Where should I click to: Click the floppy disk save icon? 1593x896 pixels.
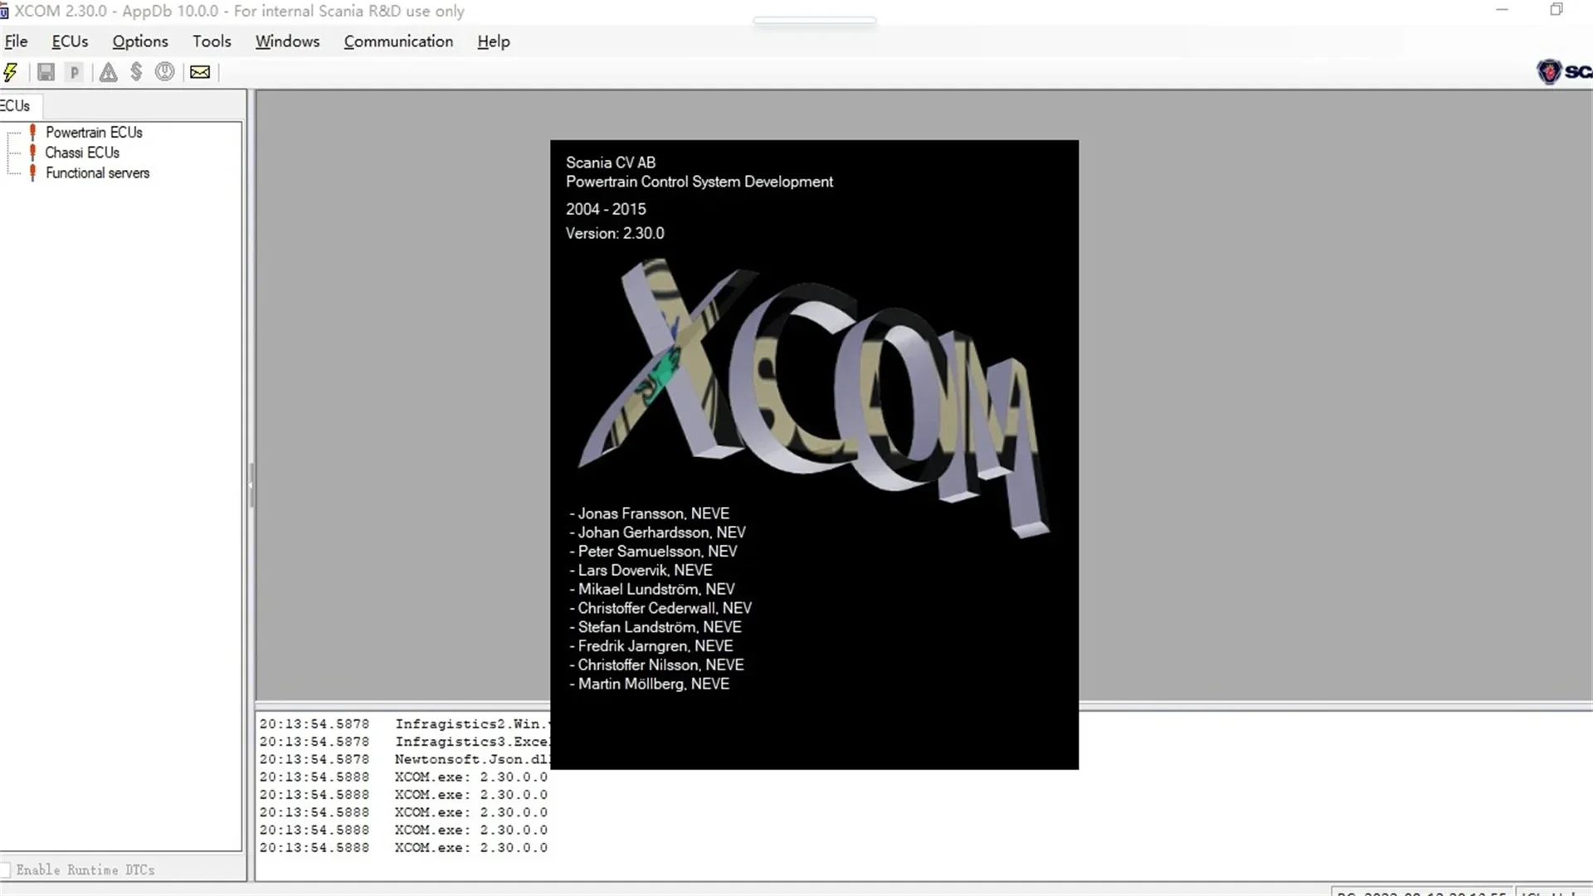coord(46,72)
